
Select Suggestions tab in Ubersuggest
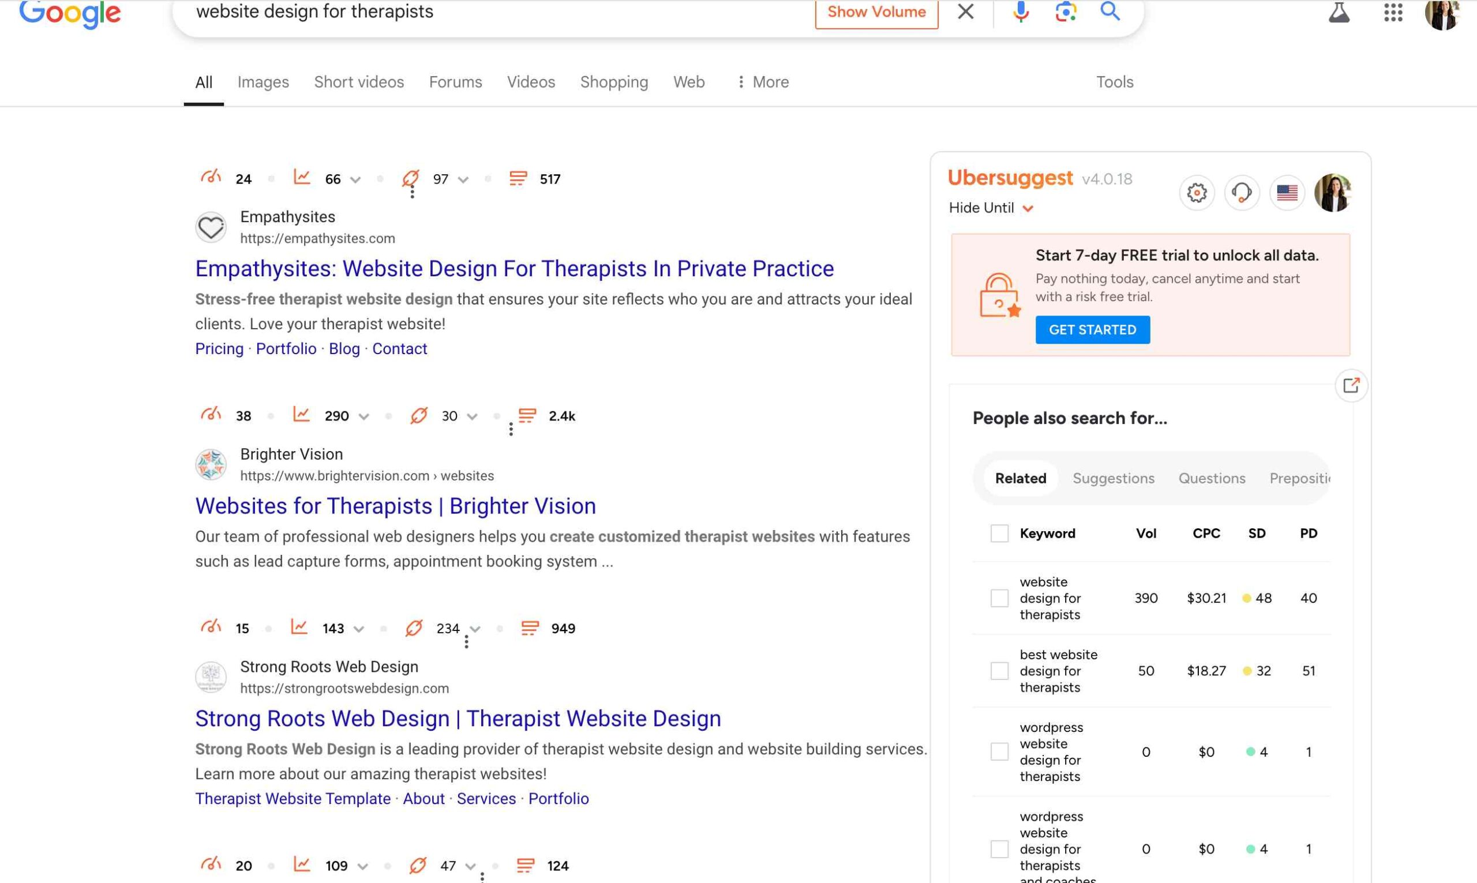tap(1114, 478)
